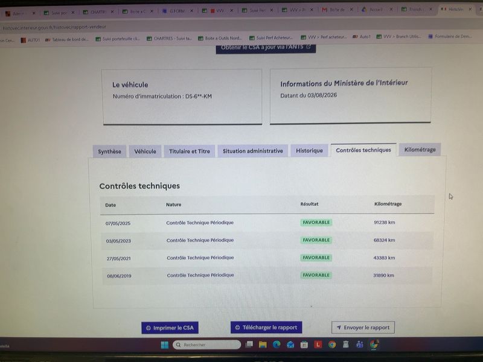The image size is (483, 362).
Task: Click the date 08/06/2019 in the table
Action: click(x=119, y=276)
